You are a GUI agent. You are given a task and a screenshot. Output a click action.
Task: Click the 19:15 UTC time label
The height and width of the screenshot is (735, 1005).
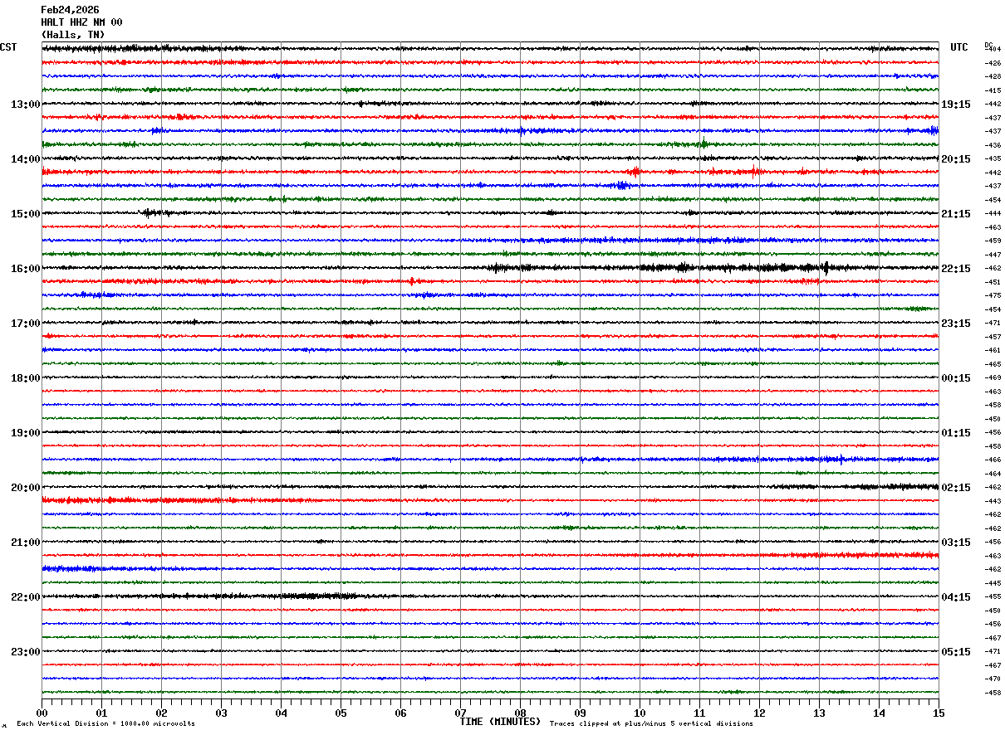956,105
